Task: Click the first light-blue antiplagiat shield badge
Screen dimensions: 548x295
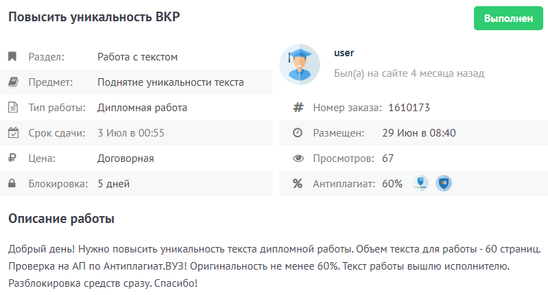Action: pyautogui.click(x=422, y=183)
